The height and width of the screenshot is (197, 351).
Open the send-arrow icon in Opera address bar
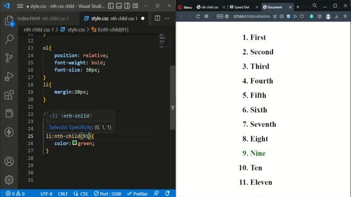point(295,16)
